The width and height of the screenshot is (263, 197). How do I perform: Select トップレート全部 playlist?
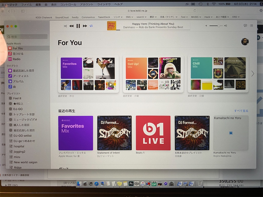(x=24, y=114)
